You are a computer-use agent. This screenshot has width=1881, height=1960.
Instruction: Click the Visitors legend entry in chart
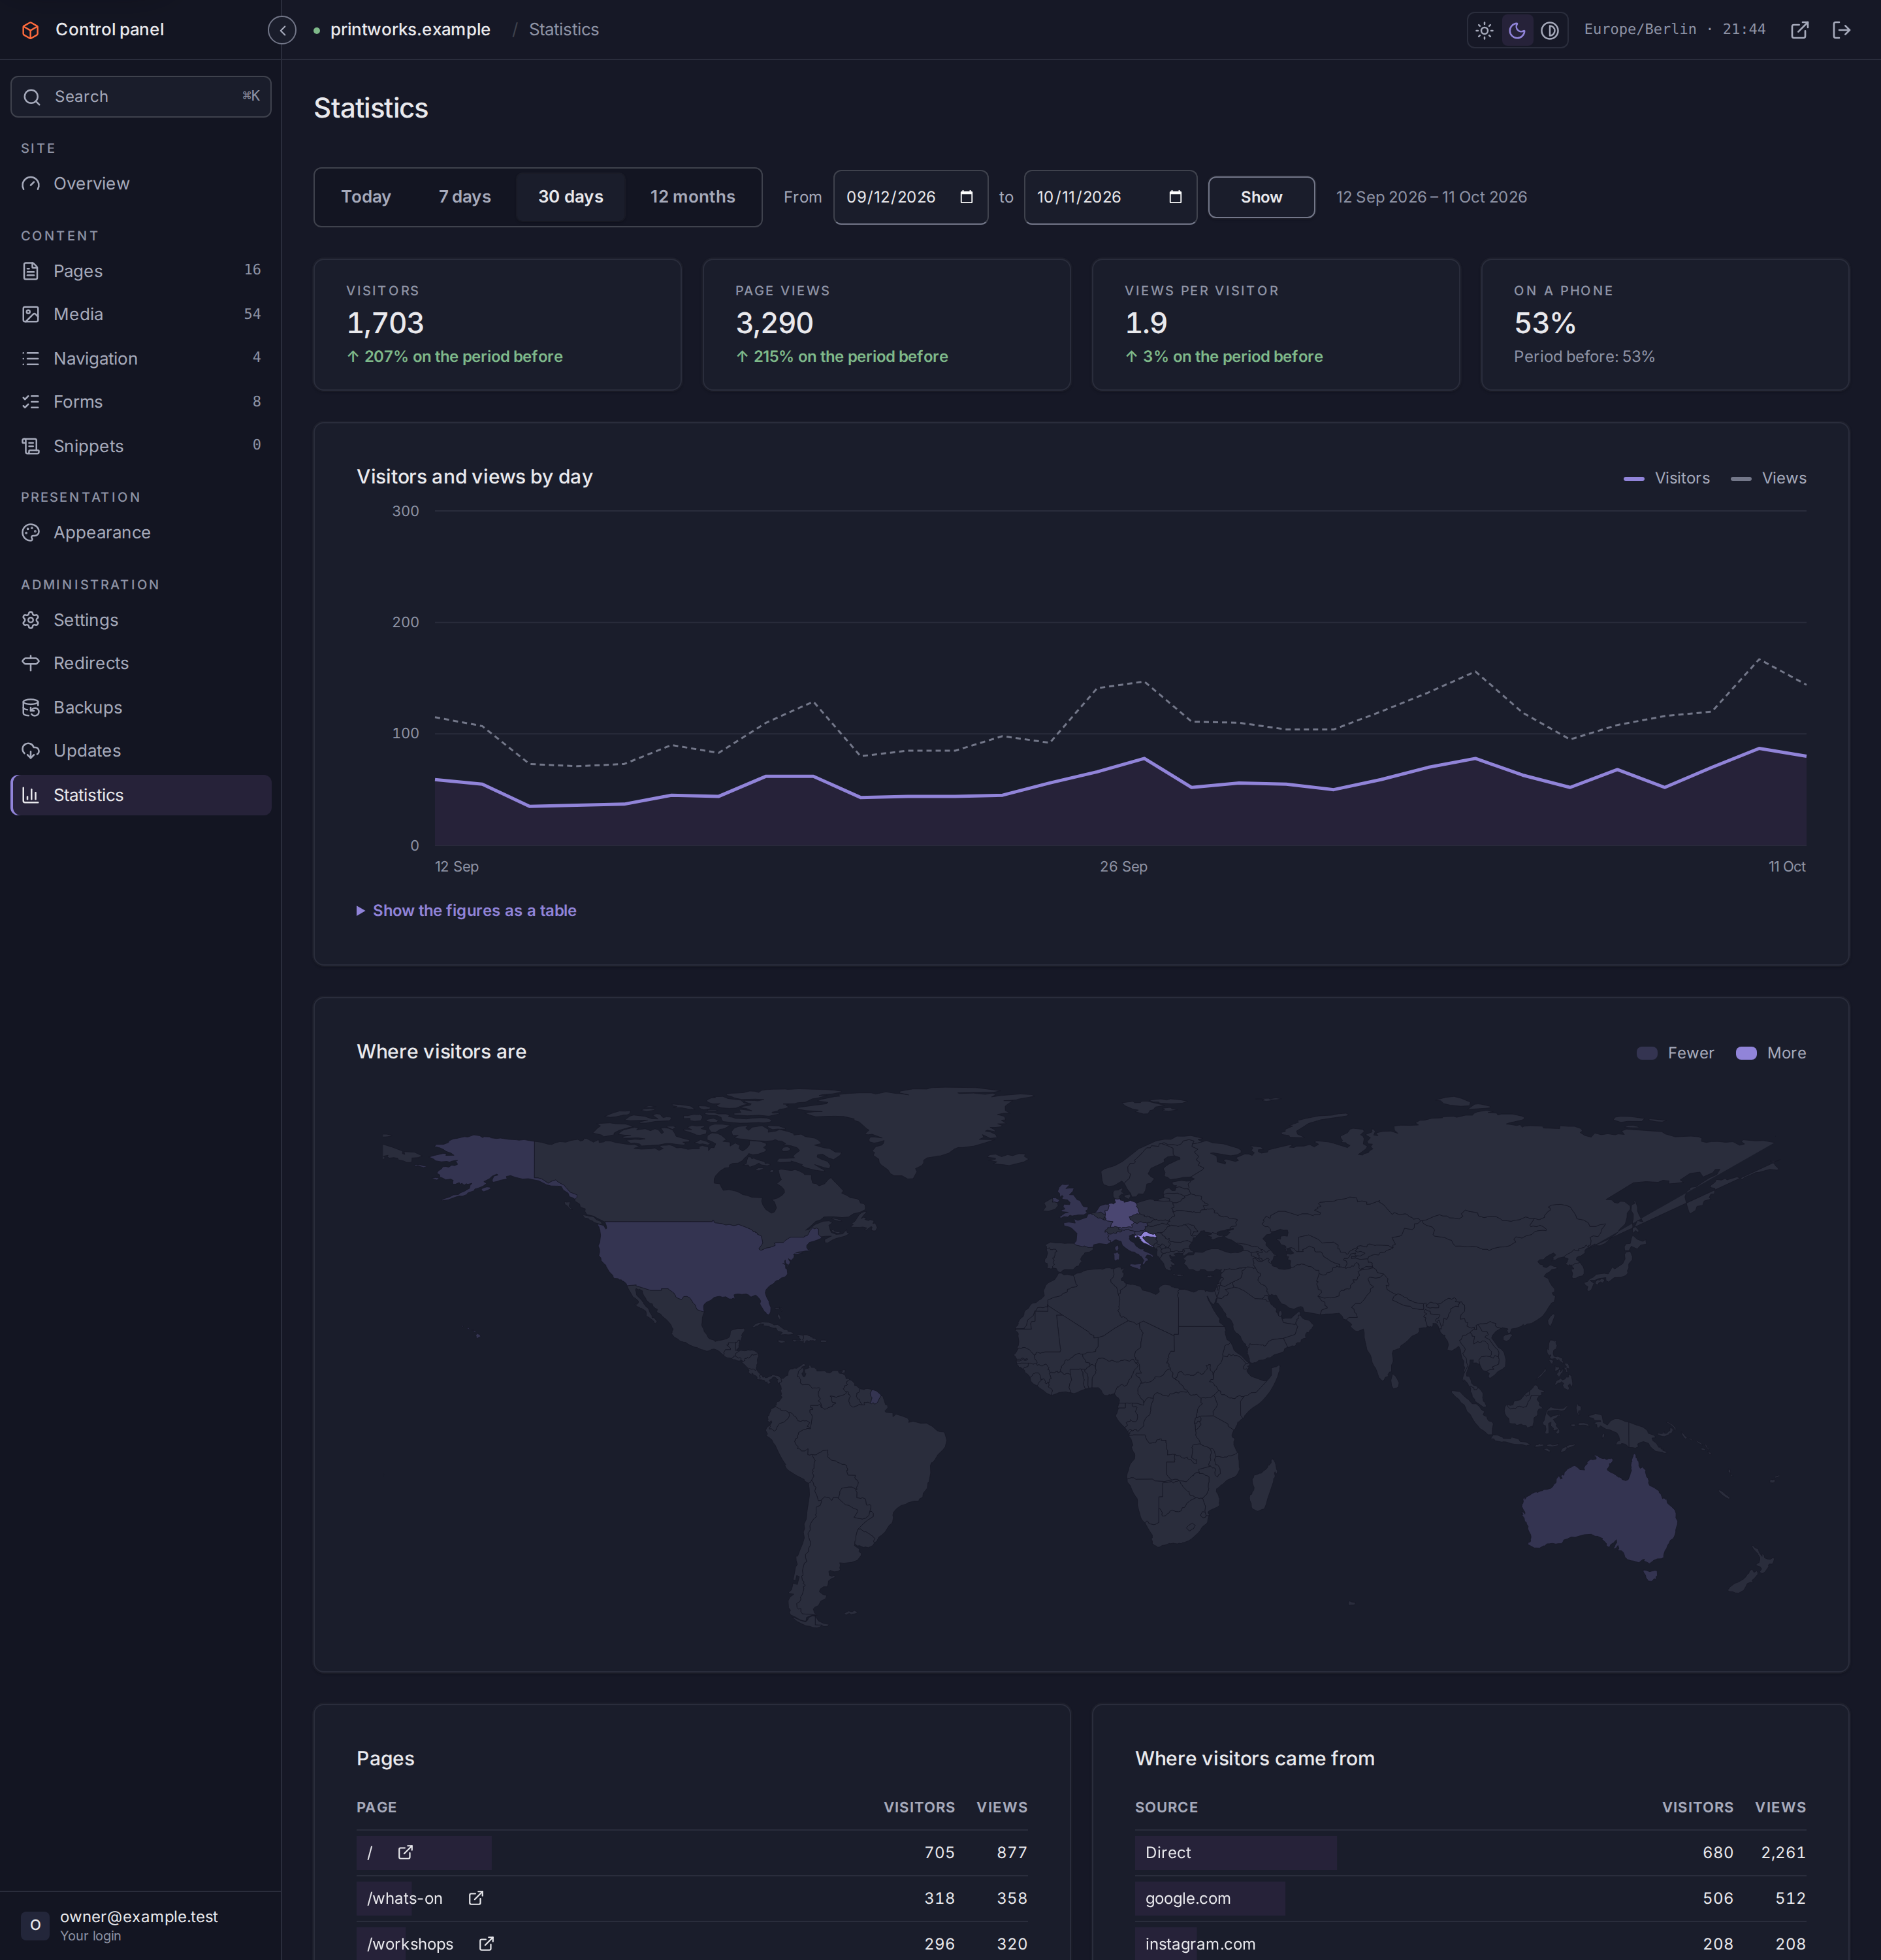pyautogui.click(x=1667, y=478)
